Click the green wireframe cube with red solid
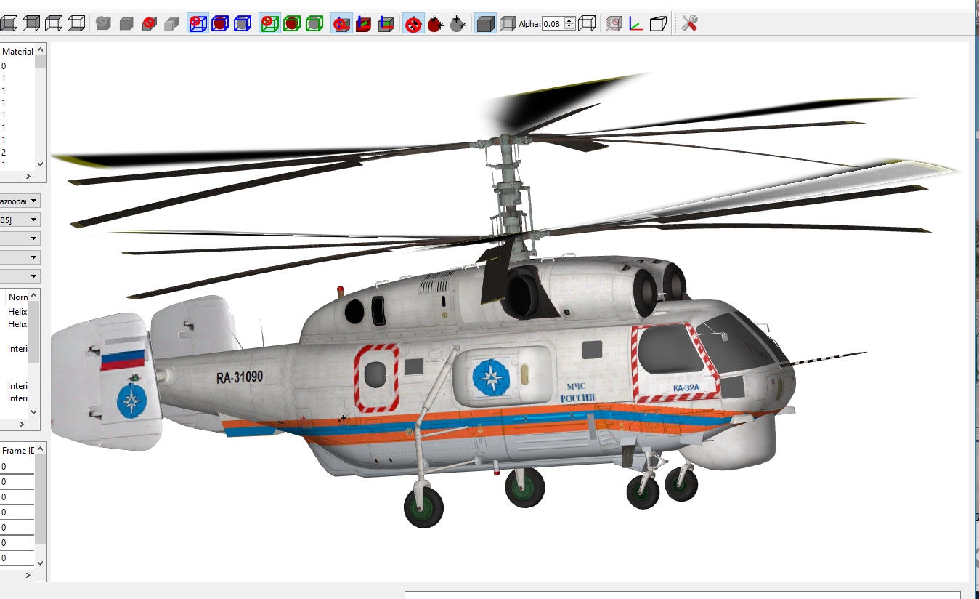The height and width of the screenshot is (599, 979). tap(292, 23)
